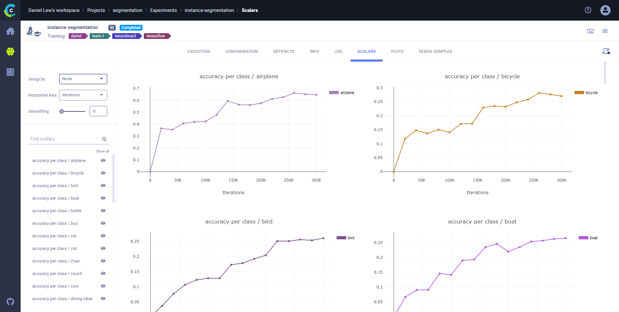Viewport: 619px width, 312px height.
Task: Select the projects icon in the sidebar
Action: (x=10, y=52)
